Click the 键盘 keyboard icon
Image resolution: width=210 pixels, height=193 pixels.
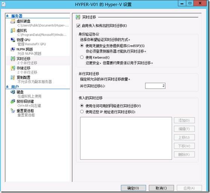pyautogui.click(x=13, y=92)
